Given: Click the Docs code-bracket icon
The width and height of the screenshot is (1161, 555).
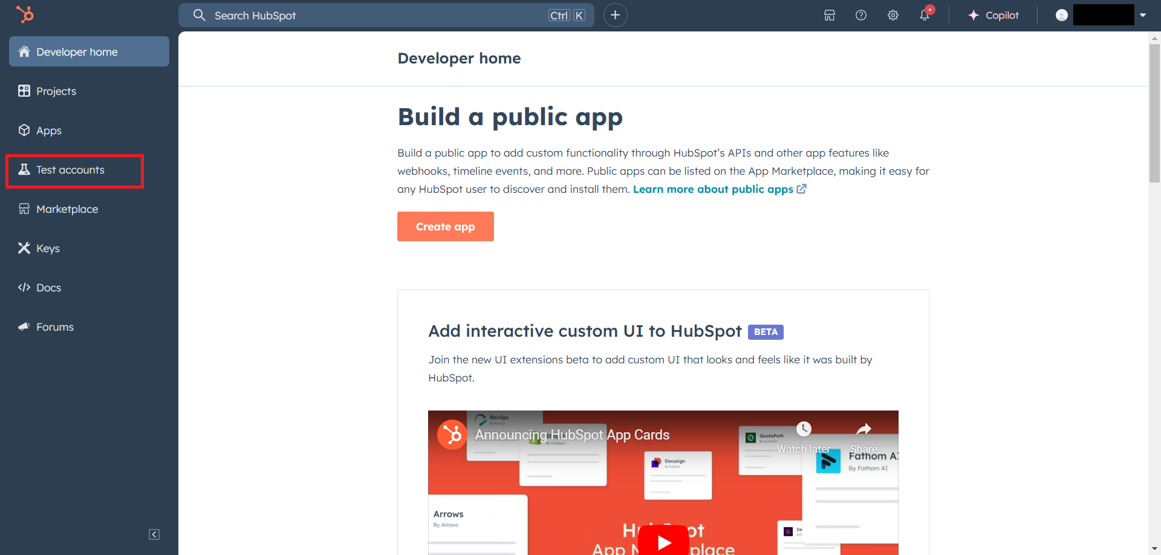Looking at the screenshot, I should pos(24,287).
